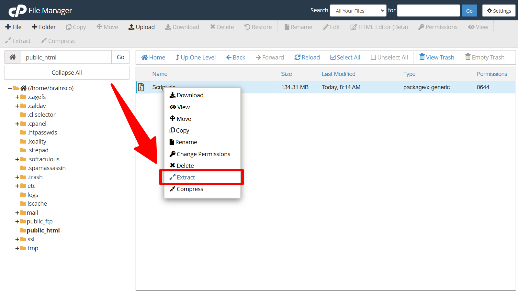Expand the .softaculous folder tree node
The image size is (518, 291).
(x=17, y=159)
